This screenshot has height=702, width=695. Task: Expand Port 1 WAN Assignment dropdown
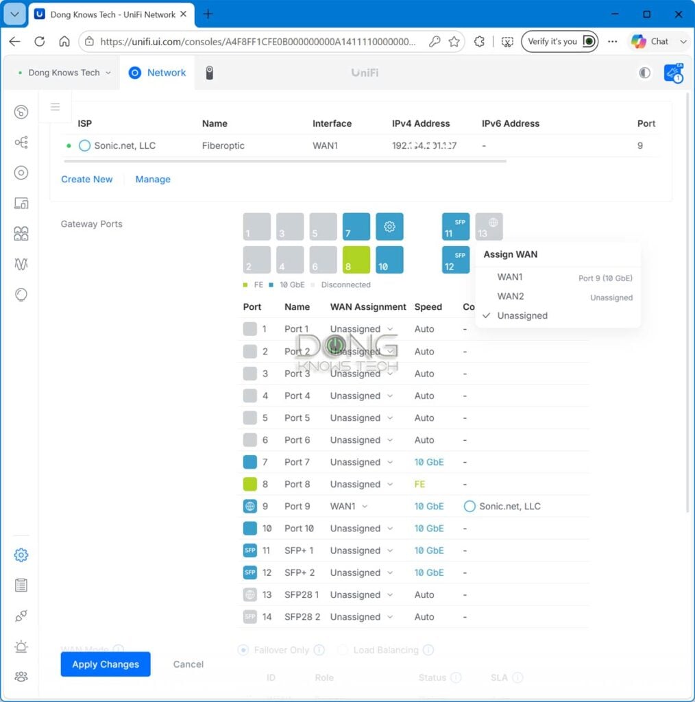(x=362, y=329)
